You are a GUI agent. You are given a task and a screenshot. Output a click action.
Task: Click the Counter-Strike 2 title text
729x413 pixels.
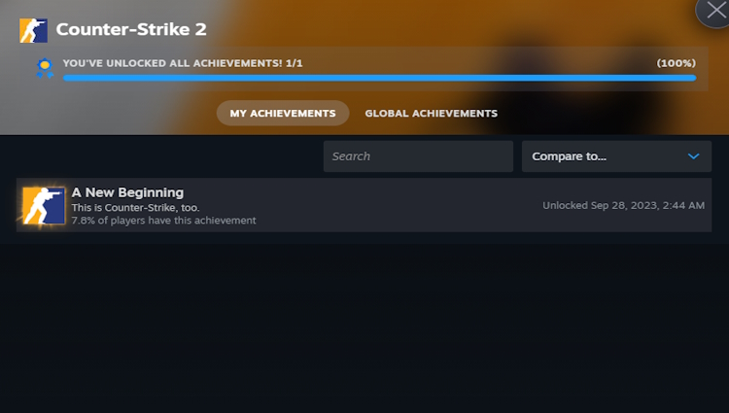click(x=131, y=29)
